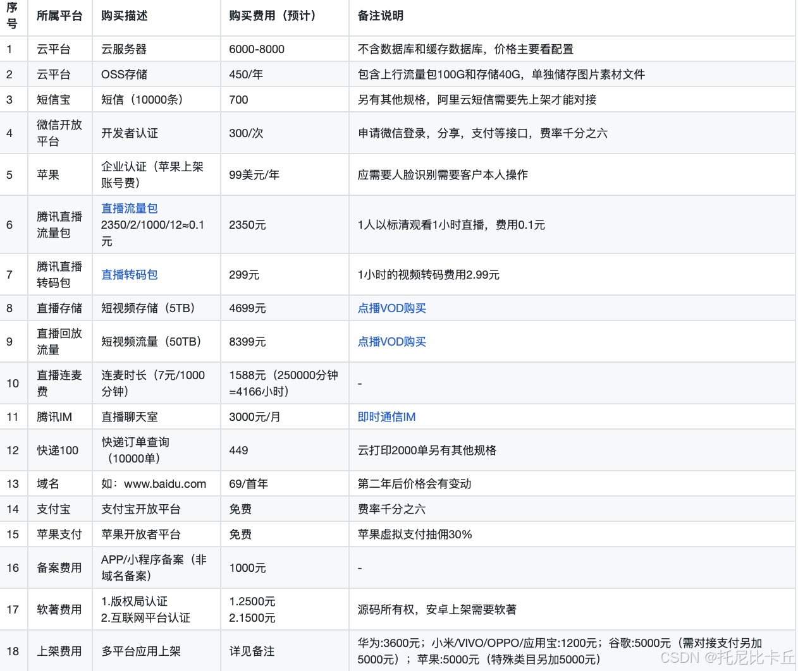The width and height of the screenshot is (798, 671).
Task: Open the 即时通信IM link
Action: click(x=386, y=416)
